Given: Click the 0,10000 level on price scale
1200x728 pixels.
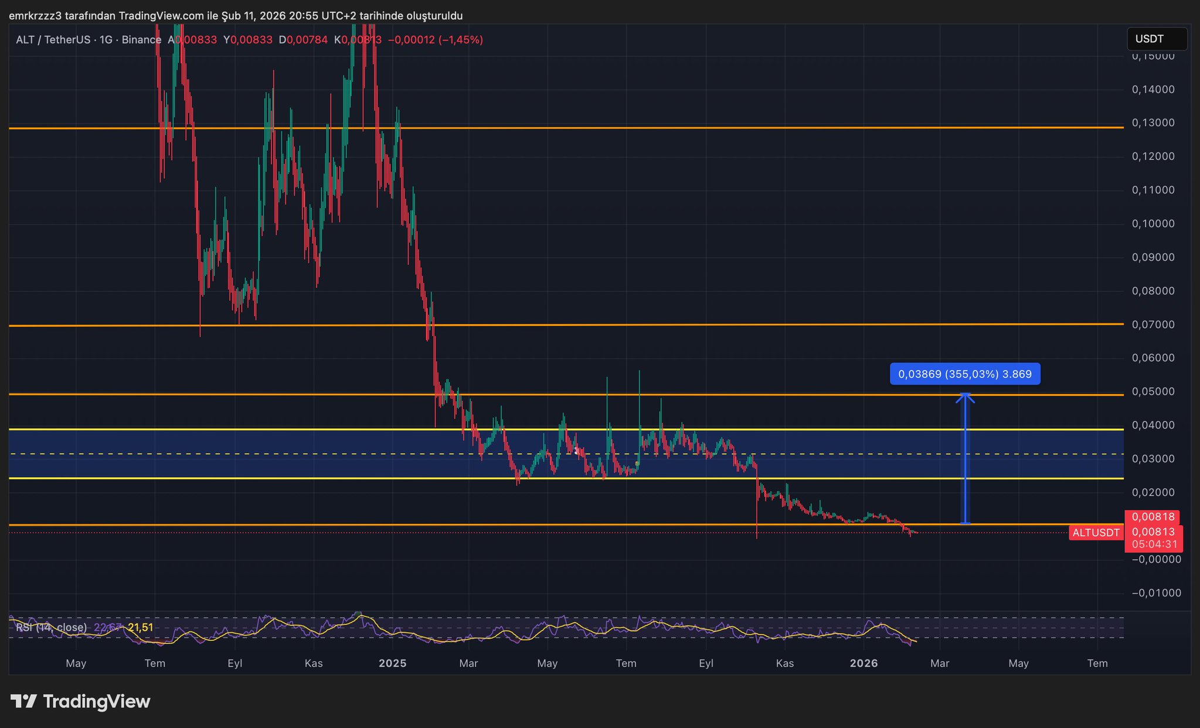Looking at the screenshot, I should [1153, 224].
